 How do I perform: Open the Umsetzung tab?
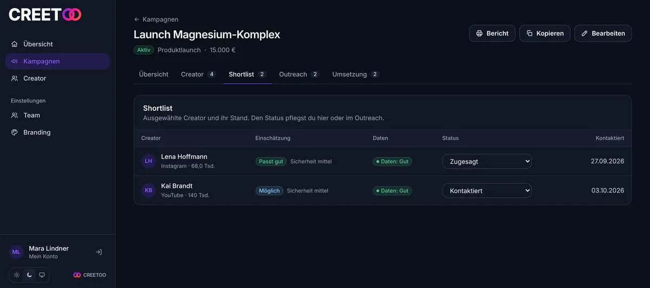pos(355,74)
